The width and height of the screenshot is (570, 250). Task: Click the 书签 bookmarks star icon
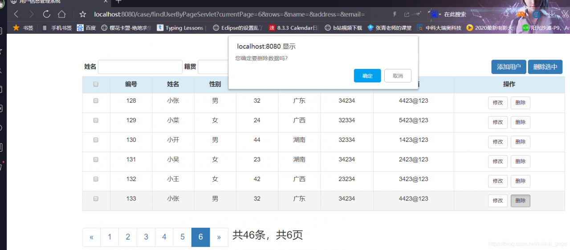point(16,28)
